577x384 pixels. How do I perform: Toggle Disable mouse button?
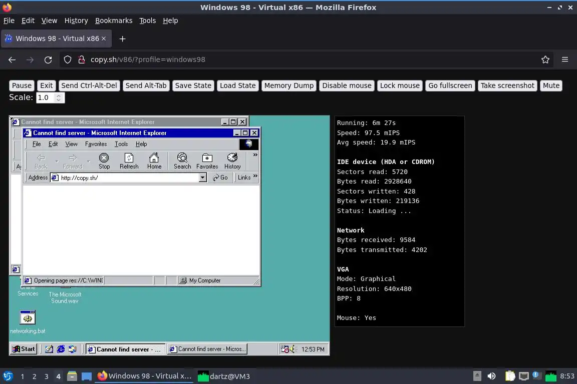click(347, 85)
